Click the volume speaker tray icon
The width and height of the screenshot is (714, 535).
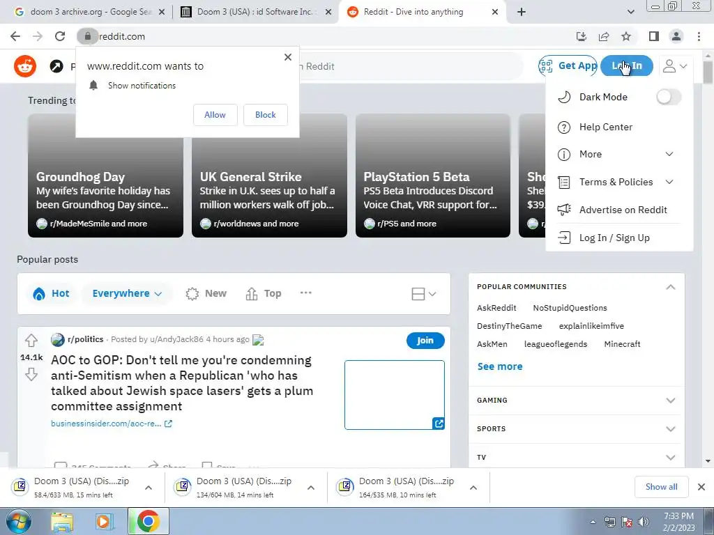(644, 522)
